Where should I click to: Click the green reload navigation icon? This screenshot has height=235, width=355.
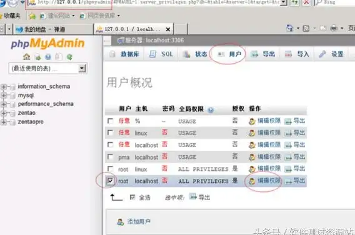pos(69,57)
